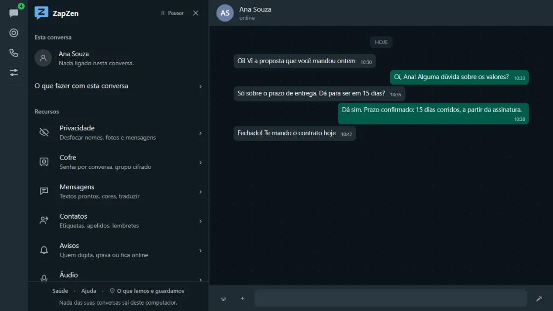Open the Avisos resource

[118, 250]
